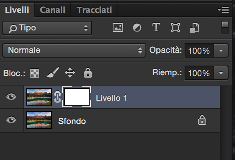Open the Opacità slider arrow
This screenshot has width=235, height=160.
coord(221,50)
